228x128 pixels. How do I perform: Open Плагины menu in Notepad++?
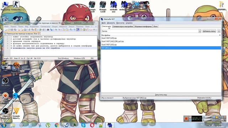pyautogui.click(x=80, y=27)
